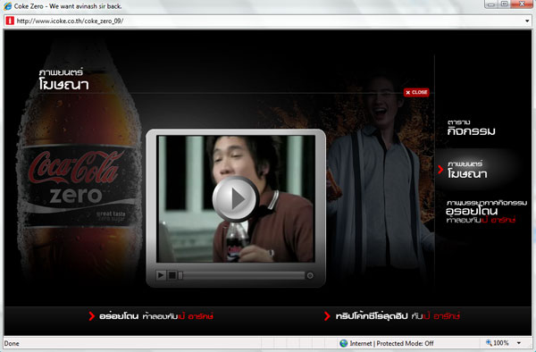The image size is (536, 352).
Task: Open the address bar dropdown arrow
Action: [527, 21]
